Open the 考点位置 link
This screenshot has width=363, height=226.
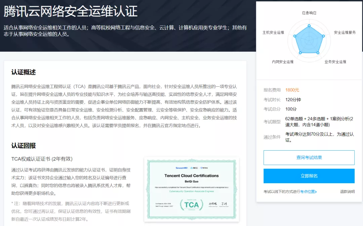[308, 192]
